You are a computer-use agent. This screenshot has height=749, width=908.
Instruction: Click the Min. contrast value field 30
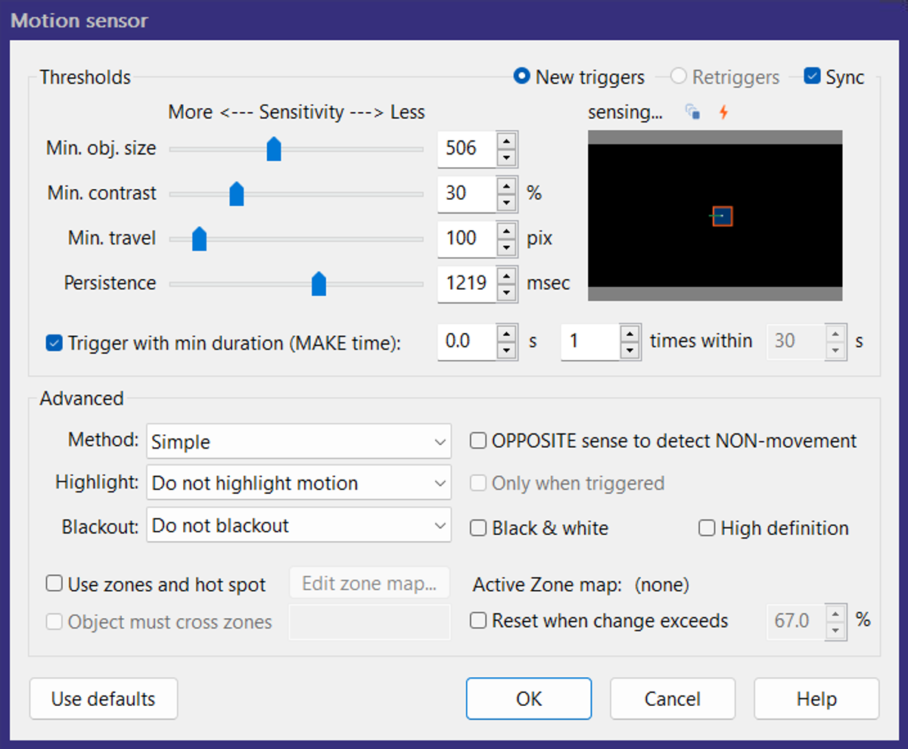467,194
